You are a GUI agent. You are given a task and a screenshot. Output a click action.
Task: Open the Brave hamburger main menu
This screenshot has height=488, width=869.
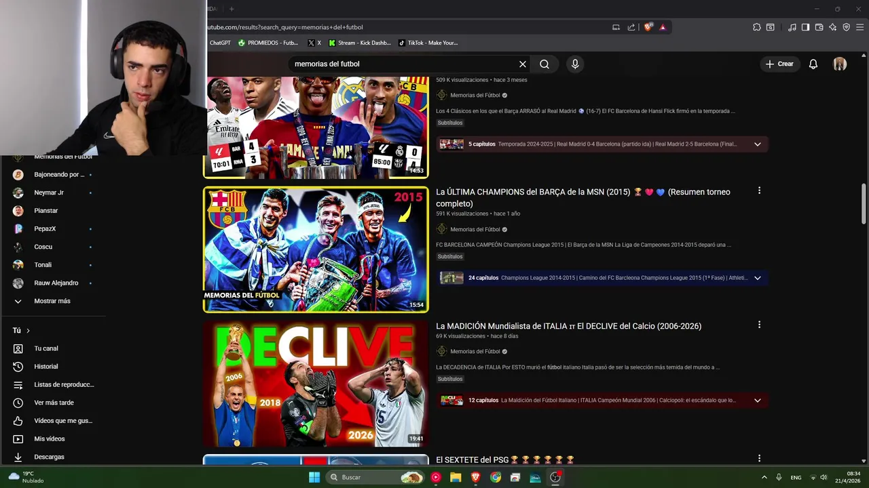click(x=860, y=27)
